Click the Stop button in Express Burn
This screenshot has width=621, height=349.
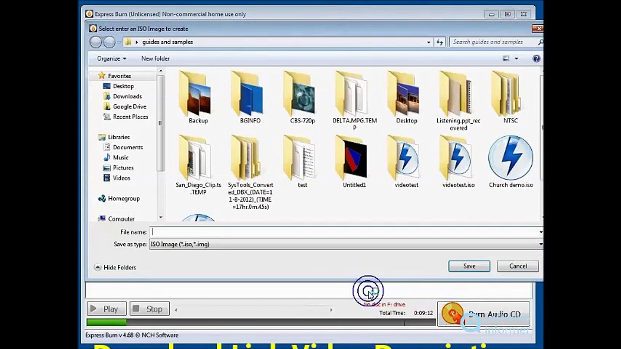(x=149, y=309)
